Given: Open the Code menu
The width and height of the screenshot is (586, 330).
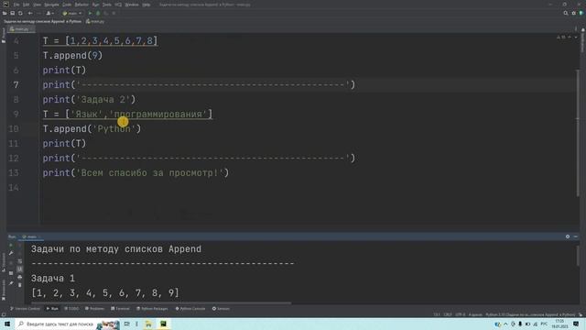Looking at the screenshot, I should click(67, 5).
